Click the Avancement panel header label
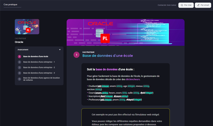Viewport: 213px width, 126px height. click(x=23, y=50)
